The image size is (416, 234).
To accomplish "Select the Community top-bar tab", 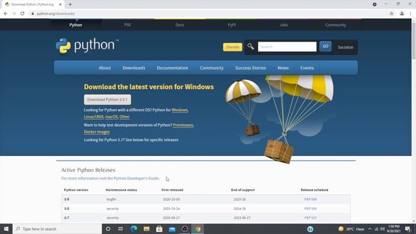I will [x=335, y=25].
